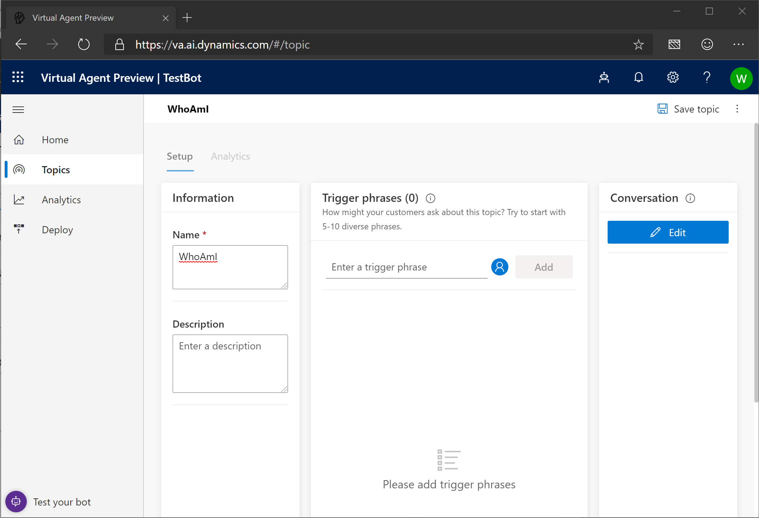Click the bot selector icon in header
Image resolution: width=759 pixels, height=518 pixels.
pos(604,78)
